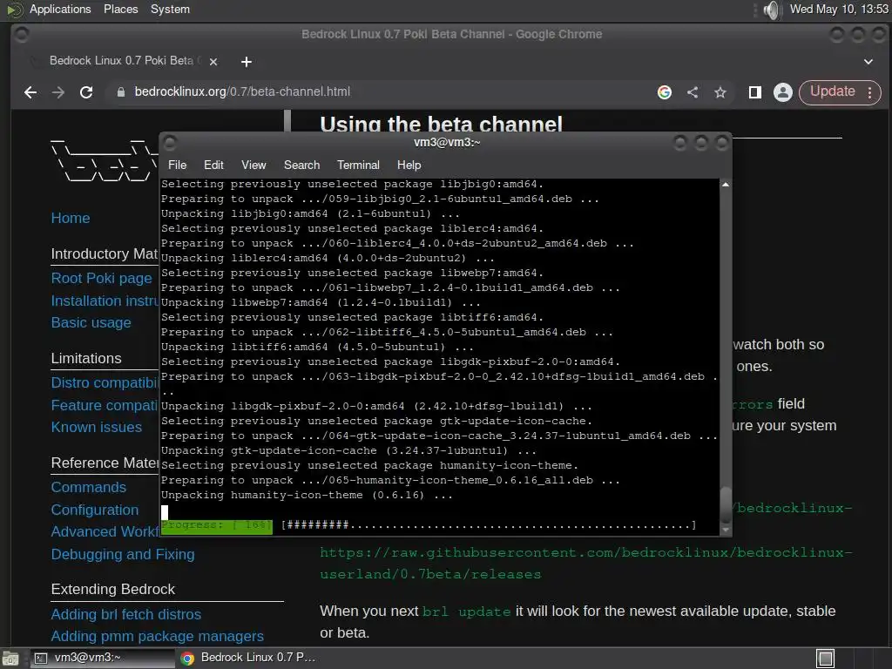Open Chrome three-dot menu
Viewport: 892px width, 669px height.
[x=870, y=92]
